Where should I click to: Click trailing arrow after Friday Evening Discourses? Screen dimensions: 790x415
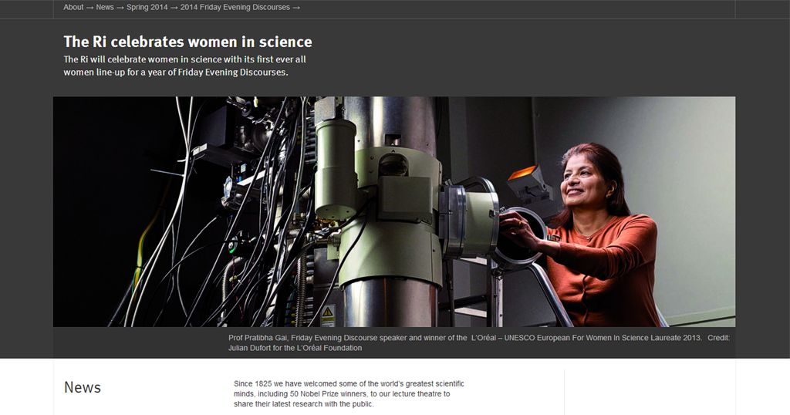(296, 8)
